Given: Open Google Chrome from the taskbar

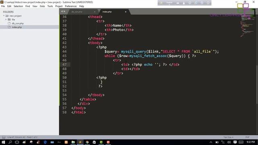Looking at the screenshot, I should [87, 142].
